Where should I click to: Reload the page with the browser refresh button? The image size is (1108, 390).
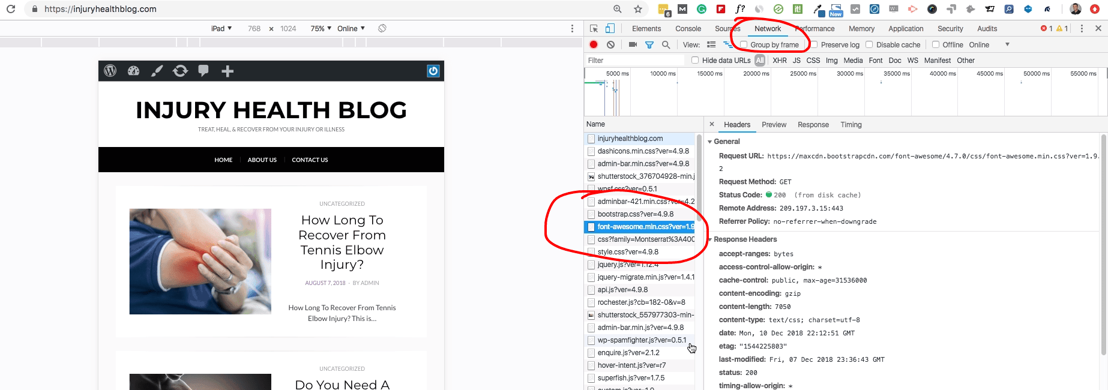10,9
